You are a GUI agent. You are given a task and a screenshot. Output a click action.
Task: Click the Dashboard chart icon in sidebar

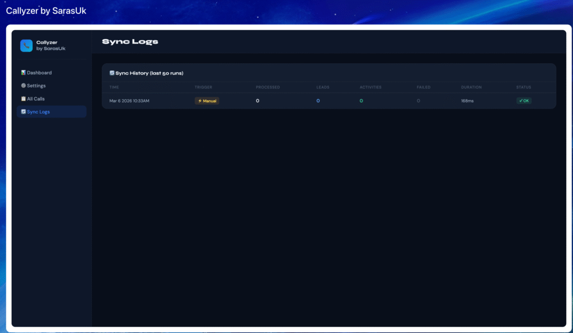click(24, 73)
